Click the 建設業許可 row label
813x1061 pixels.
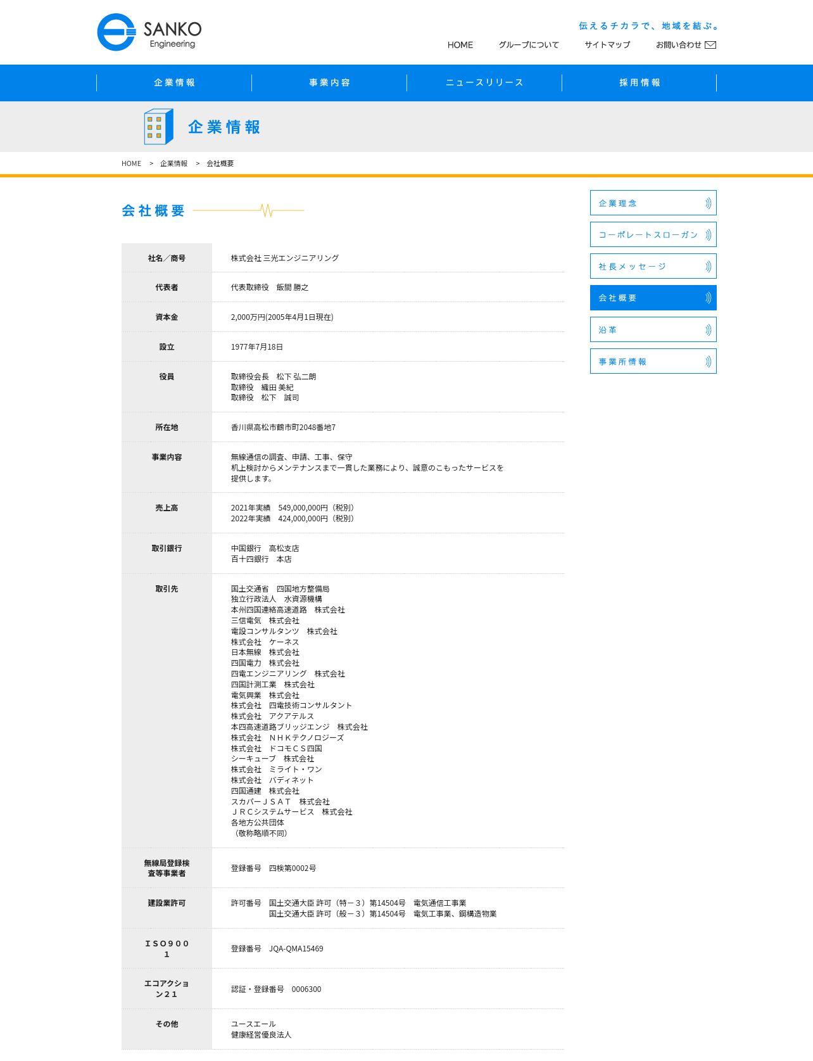tap(167, 903)
